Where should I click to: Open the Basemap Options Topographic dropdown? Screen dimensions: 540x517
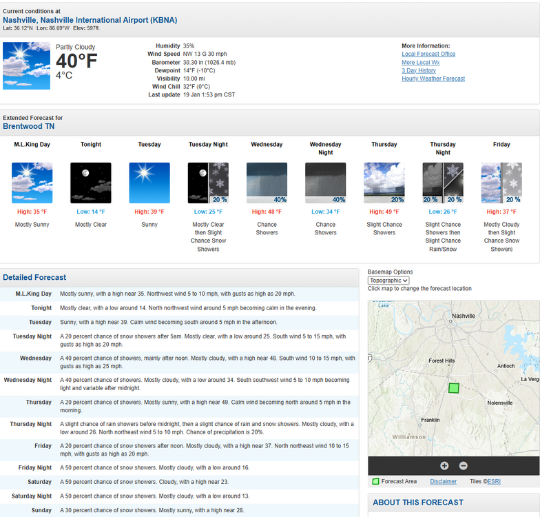pyautogui.click(x=389, y=281)
